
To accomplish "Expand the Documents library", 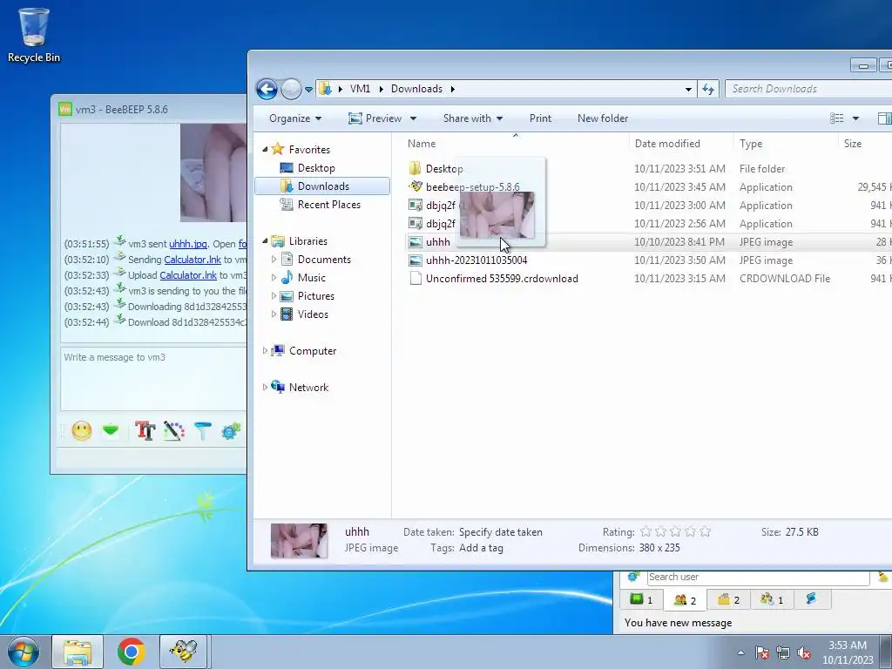I will (x=274, y=260).
